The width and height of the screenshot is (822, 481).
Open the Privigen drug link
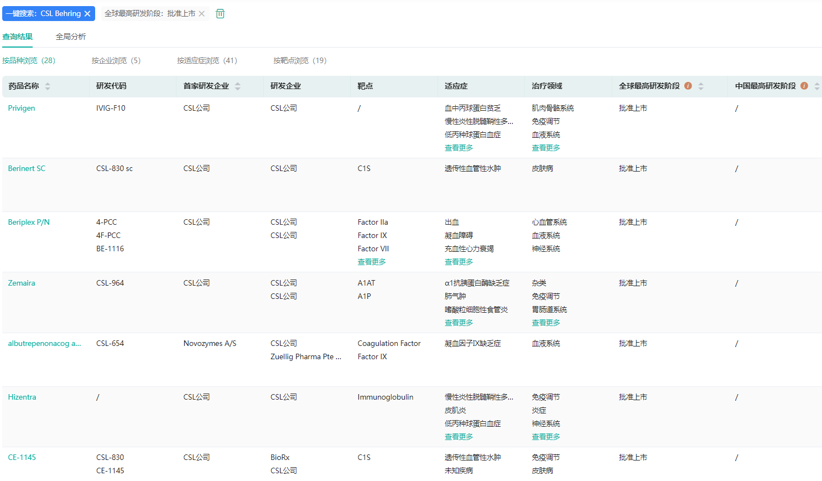pos(22,108)
